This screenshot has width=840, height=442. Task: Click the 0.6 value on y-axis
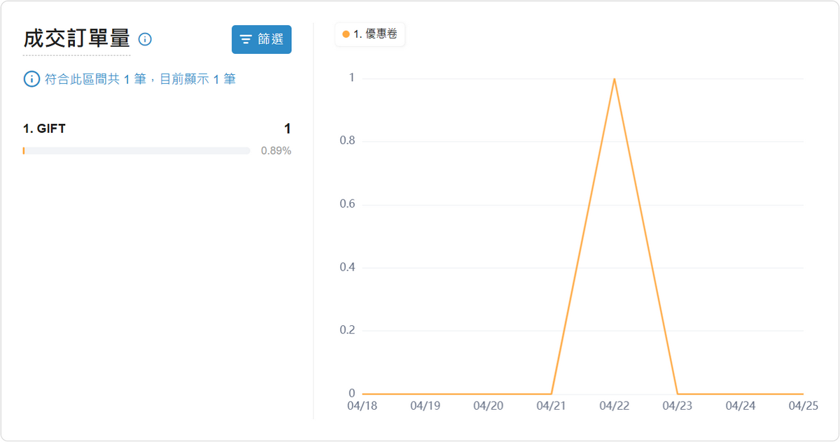[347, 204]
